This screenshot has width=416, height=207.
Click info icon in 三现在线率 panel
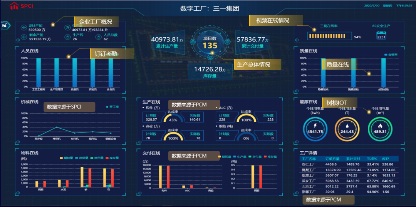point(297,40)
